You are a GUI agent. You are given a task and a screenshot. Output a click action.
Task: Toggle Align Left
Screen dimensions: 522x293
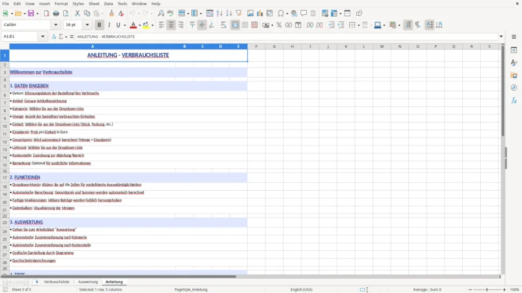162,25
